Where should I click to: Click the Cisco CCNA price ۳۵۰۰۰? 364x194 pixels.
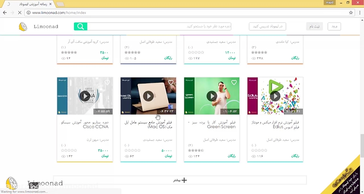pos(103,151)
